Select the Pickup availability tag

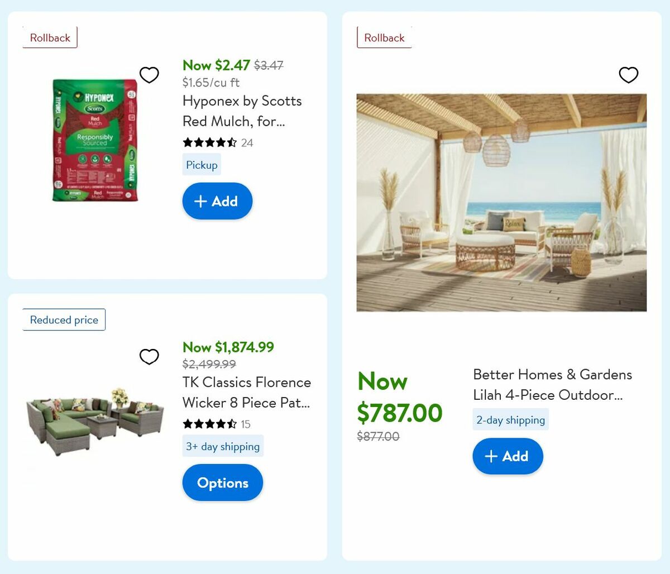(202, 164)
